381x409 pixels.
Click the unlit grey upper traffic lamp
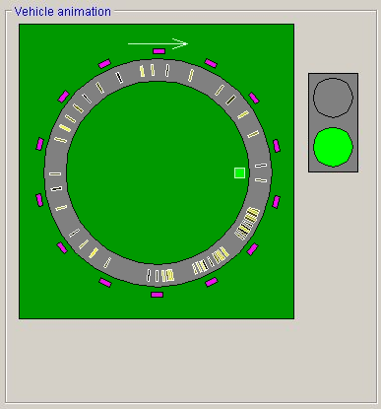click(333, 98)
